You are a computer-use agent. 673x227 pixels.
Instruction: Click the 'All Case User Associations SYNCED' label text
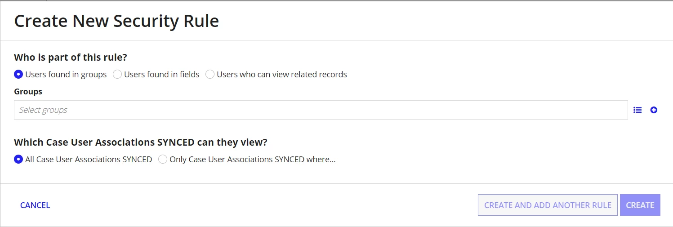tap(89, 159)
